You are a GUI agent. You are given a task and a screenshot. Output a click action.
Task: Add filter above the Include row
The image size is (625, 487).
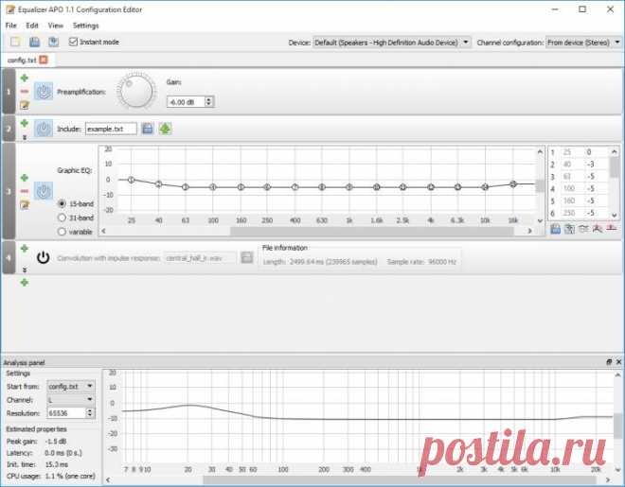point(25,123)
